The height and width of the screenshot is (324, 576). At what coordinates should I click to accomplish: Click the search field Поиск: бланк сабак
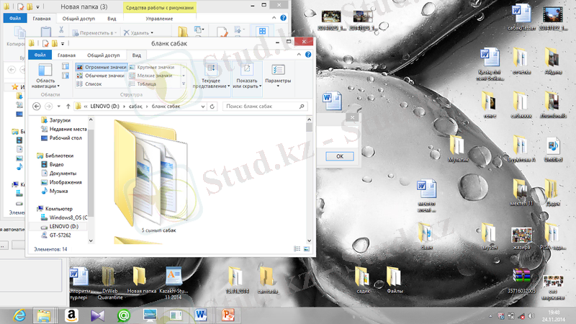[265, 106]
